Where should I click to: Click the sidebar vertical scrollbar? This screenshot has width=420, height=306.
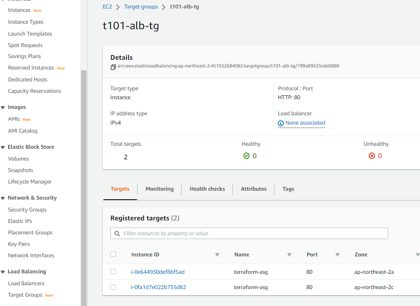(x=84, y=187)
